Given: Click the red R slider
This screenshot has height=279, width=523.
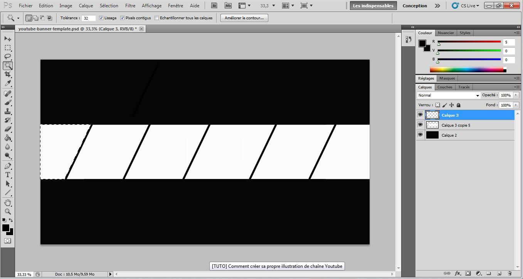Looking at the screenshot, I should [x=469, y=42].
